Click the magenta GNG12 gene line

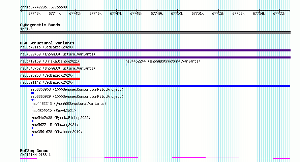pyautogui.click(x=155, y=158)
